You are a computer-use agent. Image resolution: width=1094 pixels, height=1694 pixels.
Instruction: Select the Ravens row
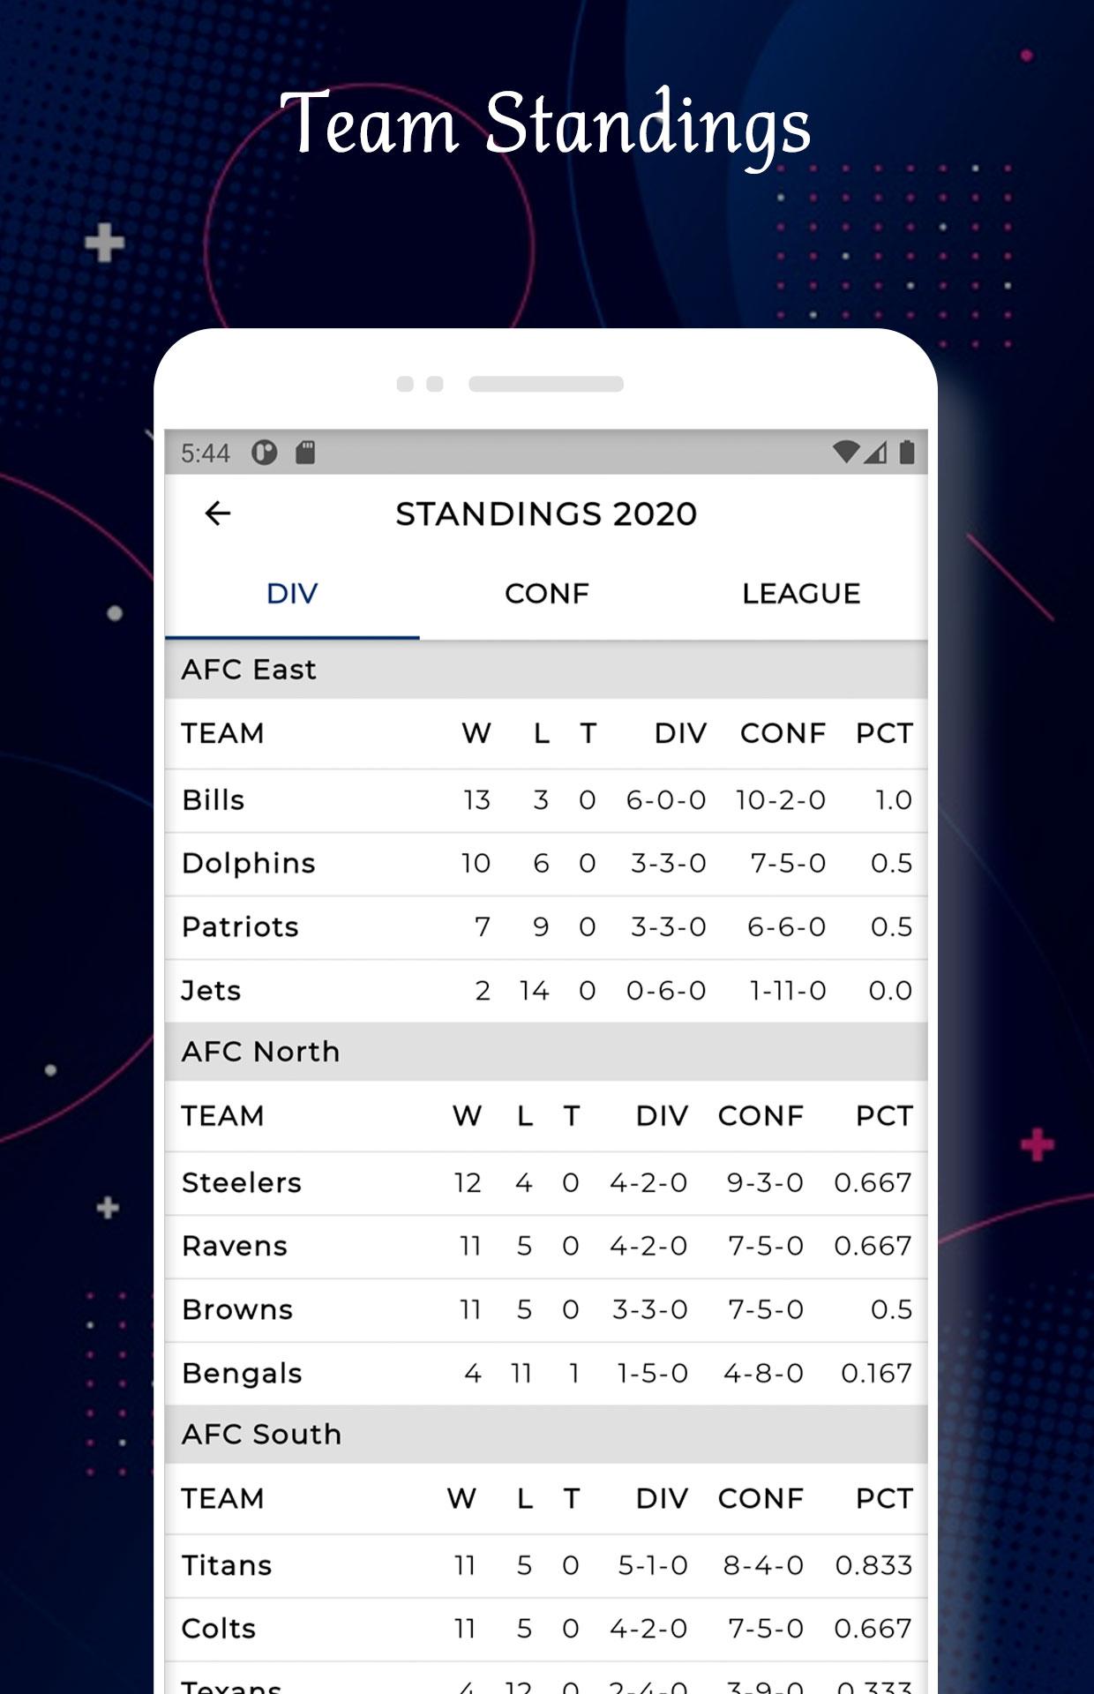click(x=546, y=1247)
